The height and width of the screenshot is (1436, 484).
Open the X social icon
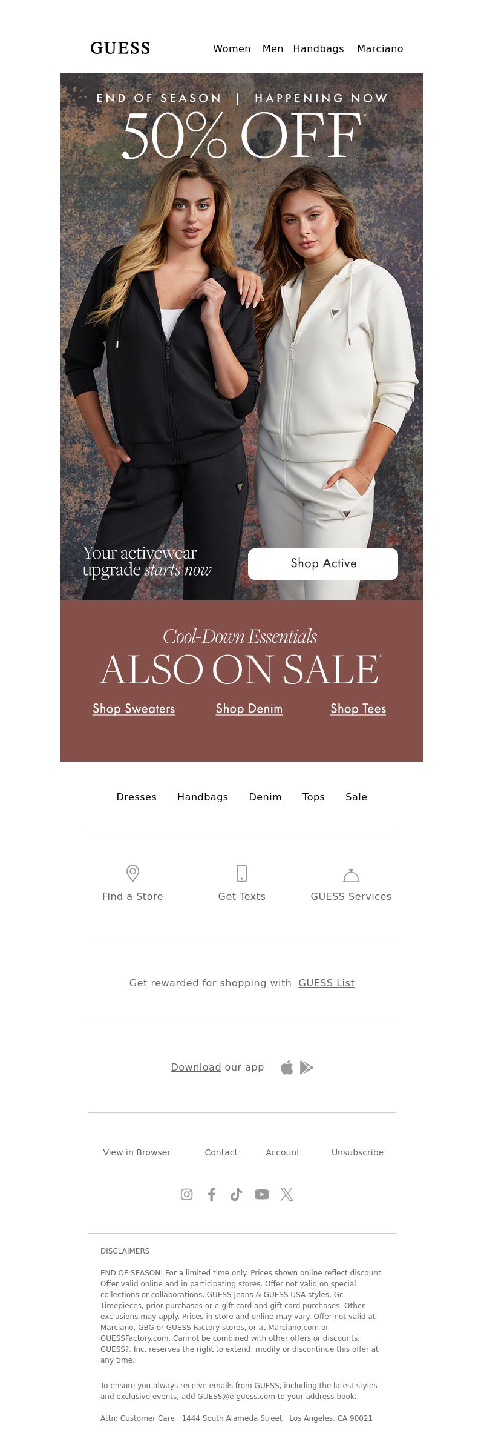click(287, 1194)
